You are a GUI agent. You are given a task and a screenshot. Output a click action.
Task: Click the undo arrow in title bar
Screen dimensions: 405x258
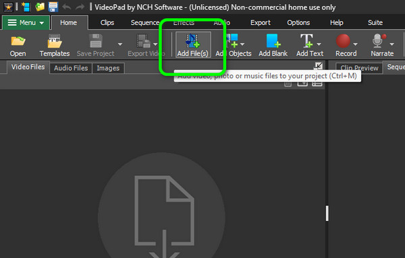(x=67, y=7)
